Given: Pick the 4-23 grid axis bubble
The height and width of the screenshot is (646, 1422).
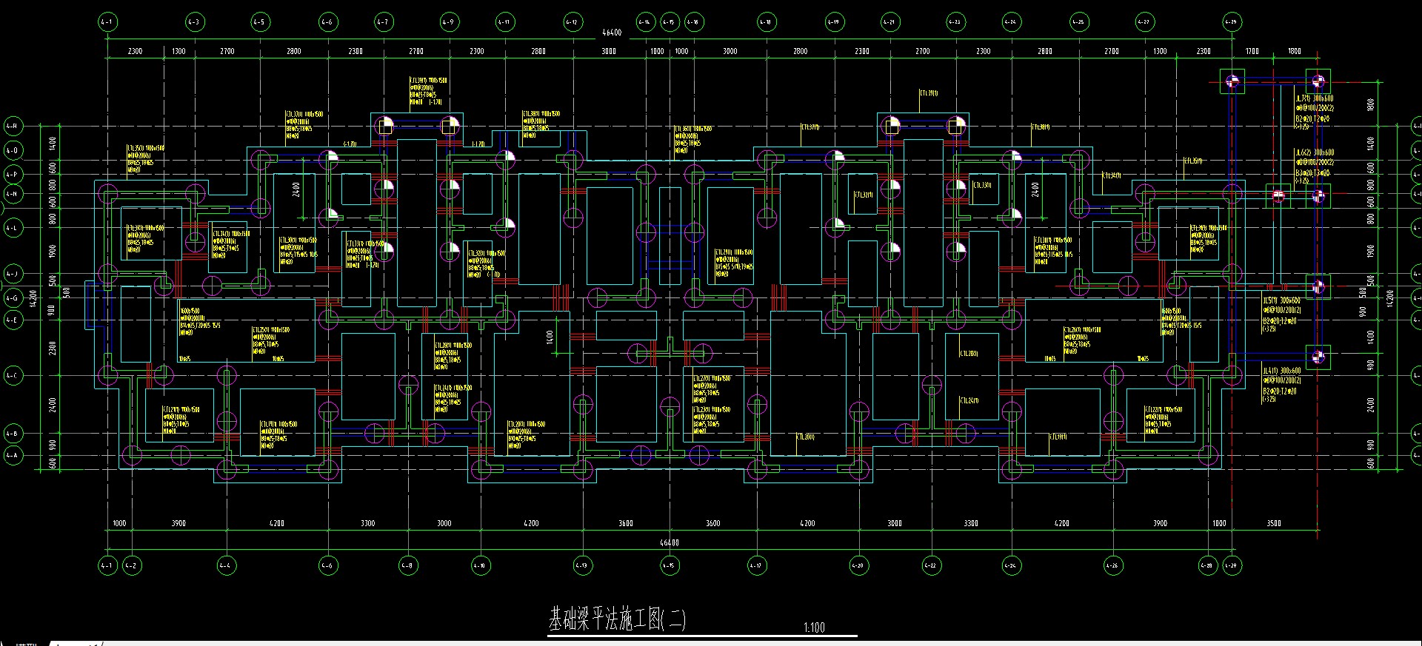Looking at the screenshot, I should tap(955, 22).
